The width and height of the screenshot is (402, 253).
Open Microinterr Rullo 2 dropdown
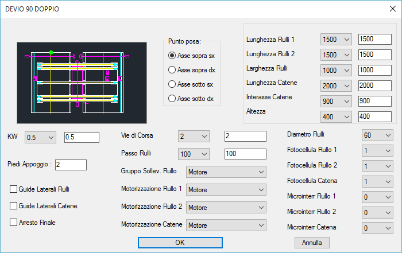377,212
